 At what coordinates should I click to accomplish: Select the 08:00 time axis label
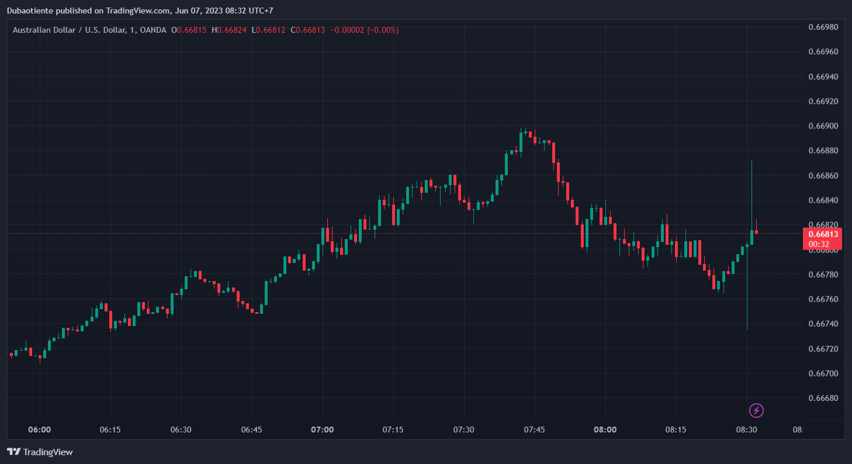click(x=605, y=430)
